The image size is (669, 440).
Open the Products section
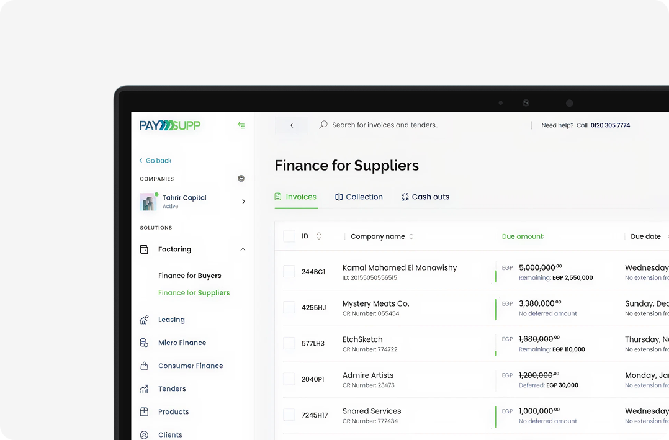(x=174, y=412)
